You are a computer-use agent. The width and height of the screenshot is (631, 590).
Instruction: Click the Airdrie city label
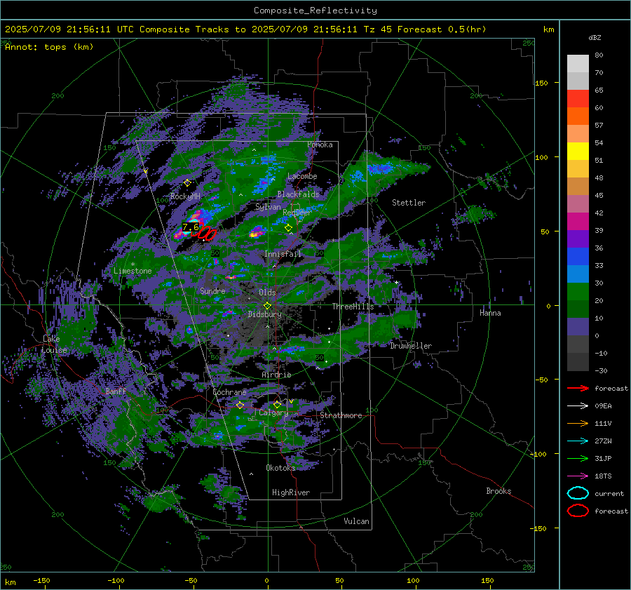click(276, 375)
